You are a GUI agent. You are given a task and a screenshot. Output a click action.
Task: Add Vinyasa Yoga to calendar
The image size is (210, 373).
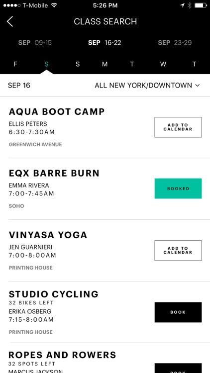pos(178,250)
